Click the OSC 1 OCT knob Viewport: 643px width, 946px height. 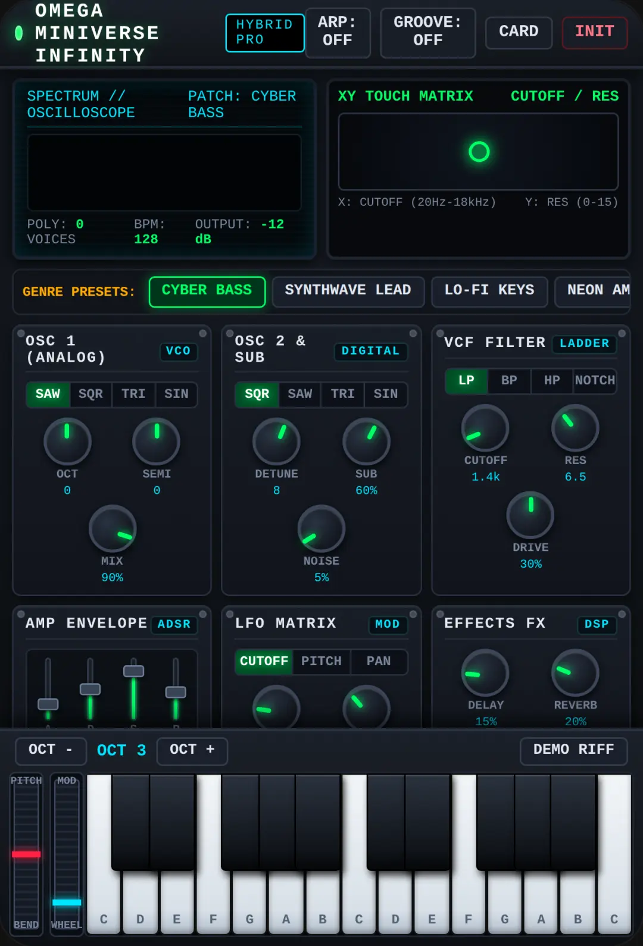[67, 441]
